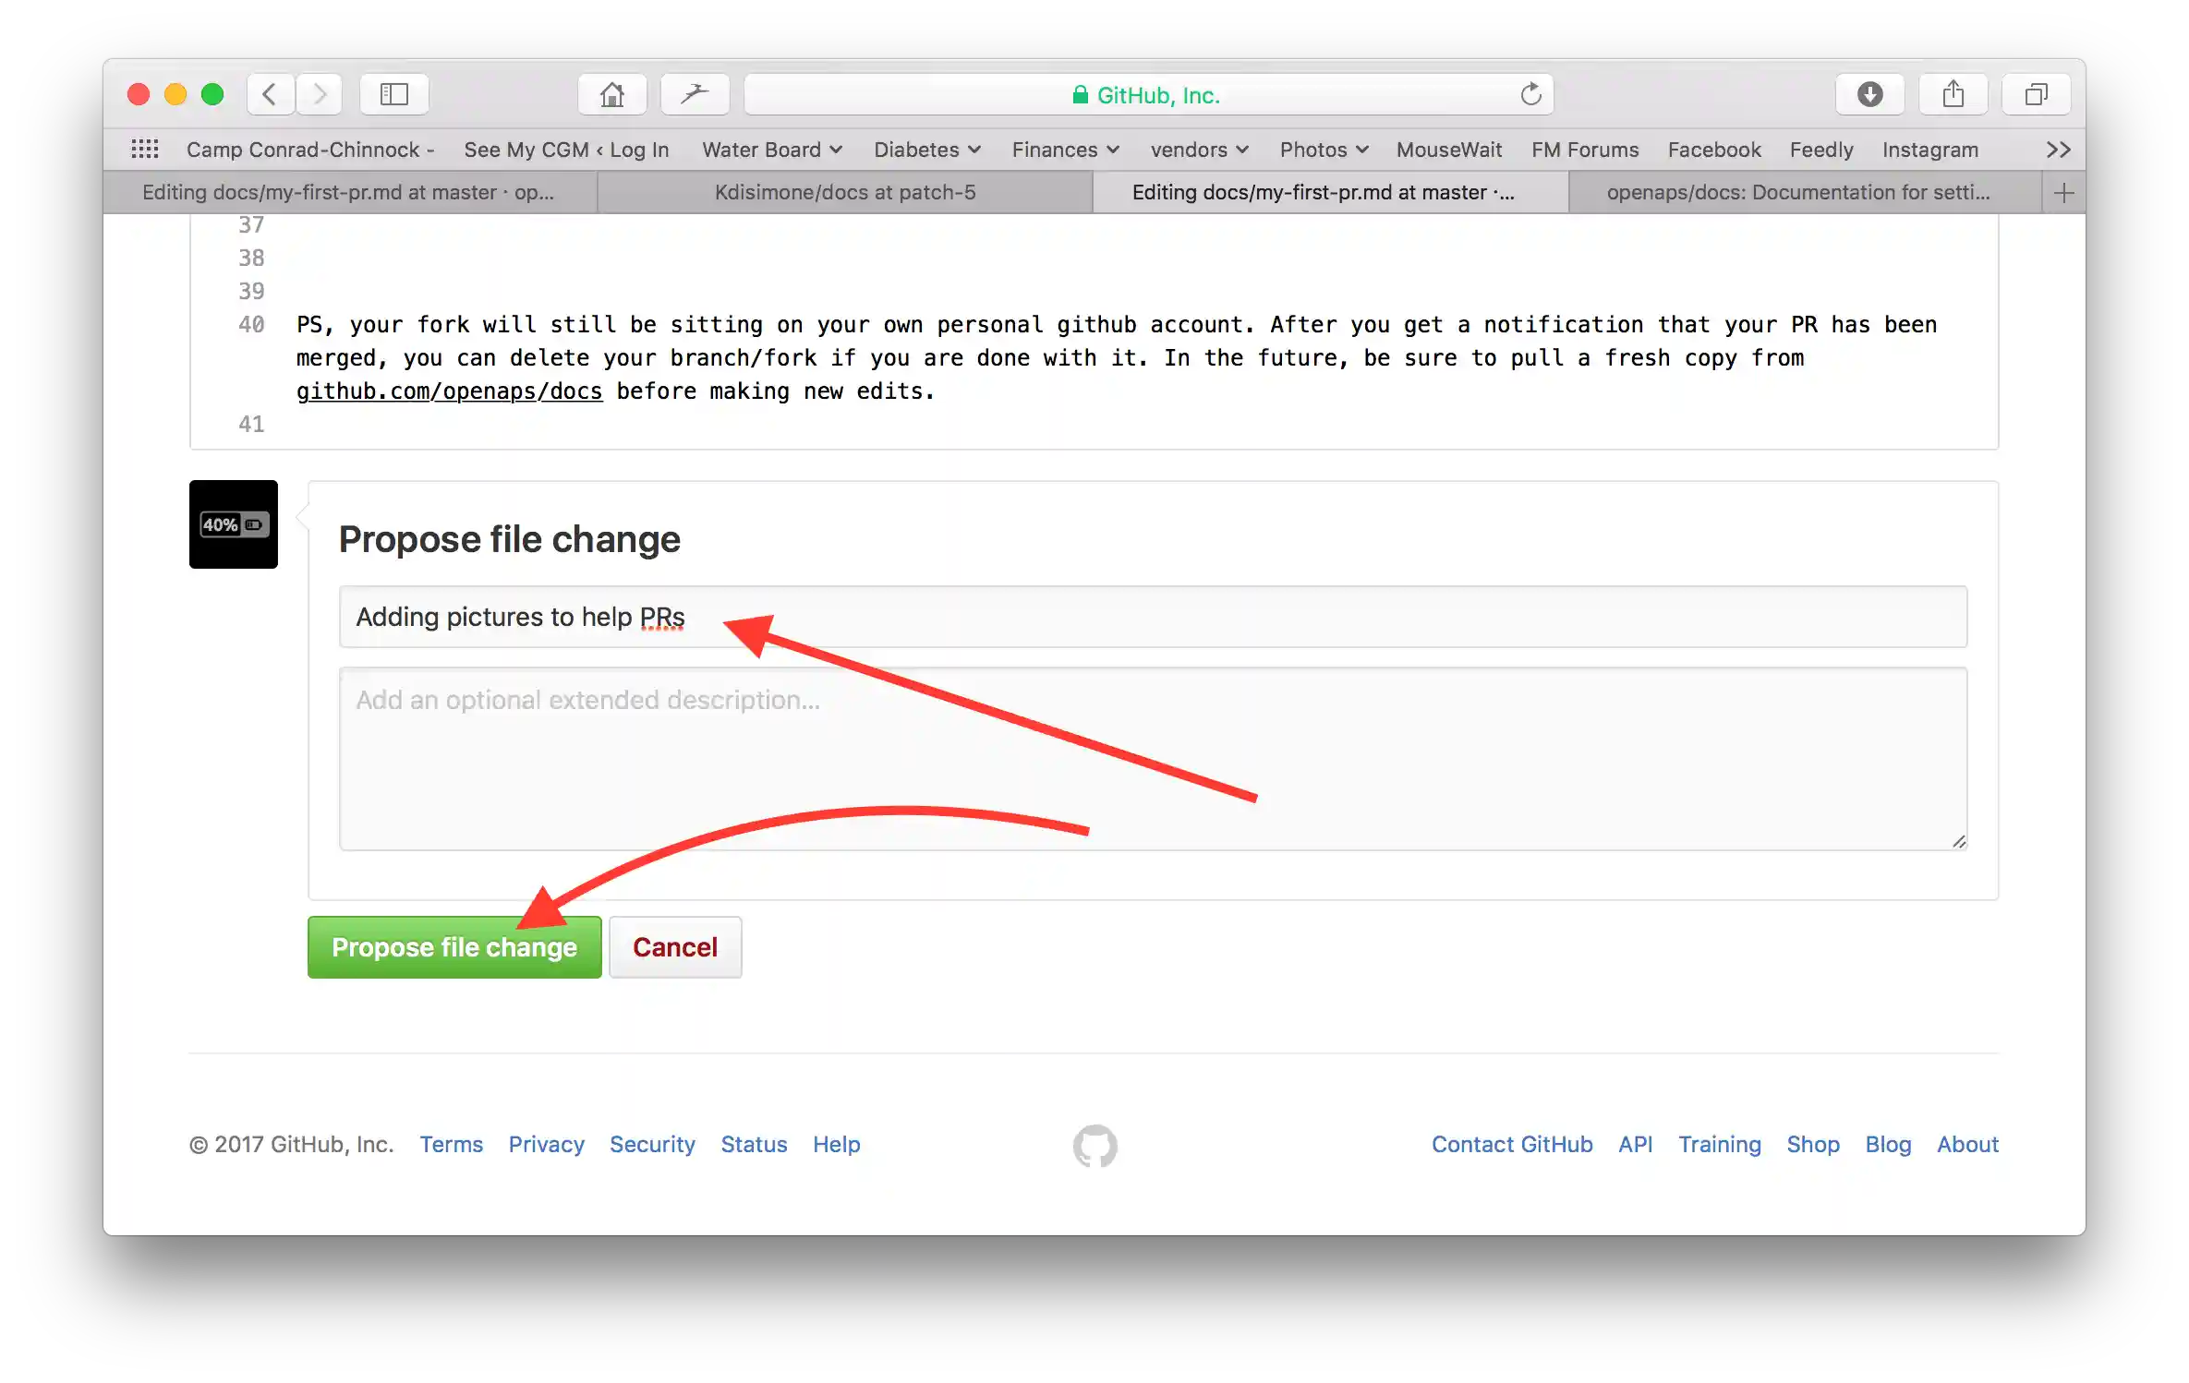Click the Propose file change button
Viewport: 2189px width, 1383px height.
pyautogui.click(x=454, y=946)
